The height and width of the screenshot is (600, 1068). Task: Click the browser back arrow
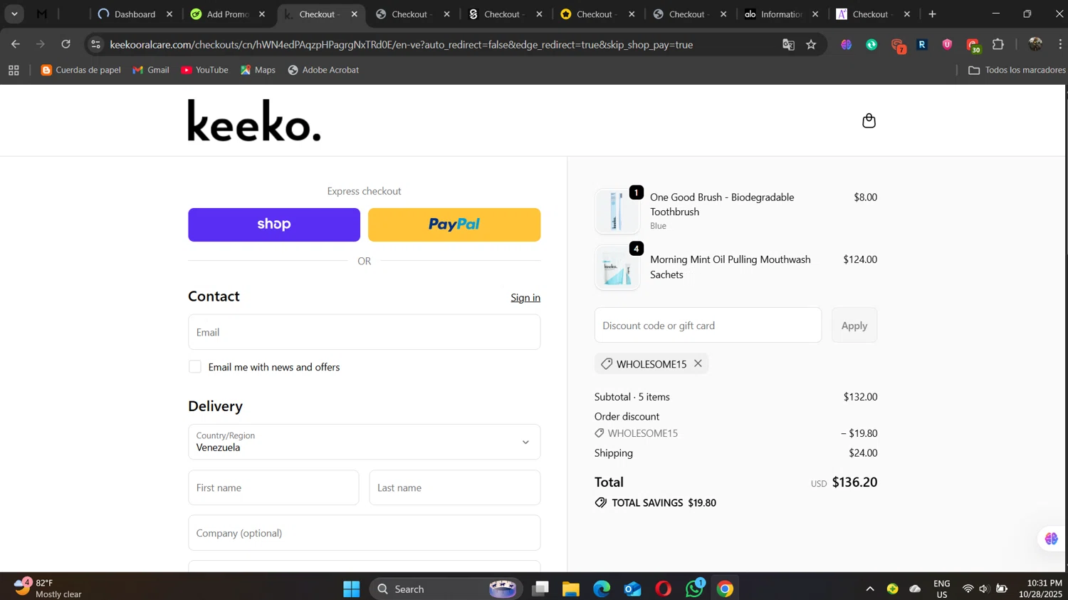pyautogui.click(x=15, y=44)
